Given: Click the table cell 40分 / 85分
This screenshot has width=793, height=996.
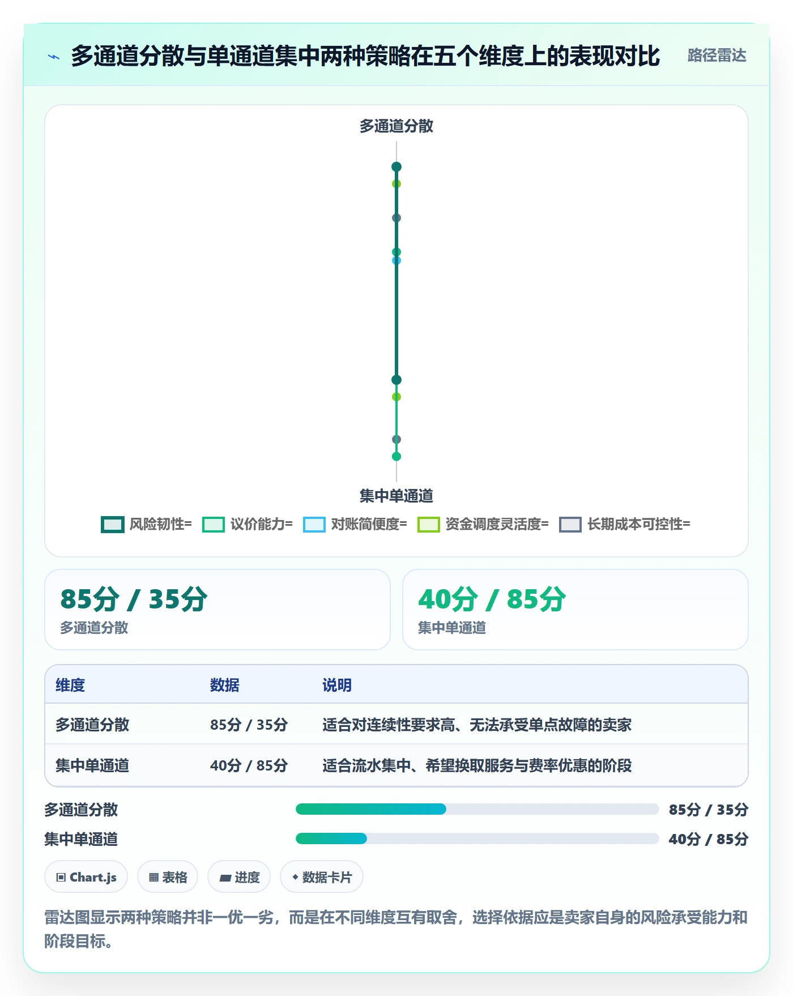Looking at the screenshot, I should click(x=249, y=766).
